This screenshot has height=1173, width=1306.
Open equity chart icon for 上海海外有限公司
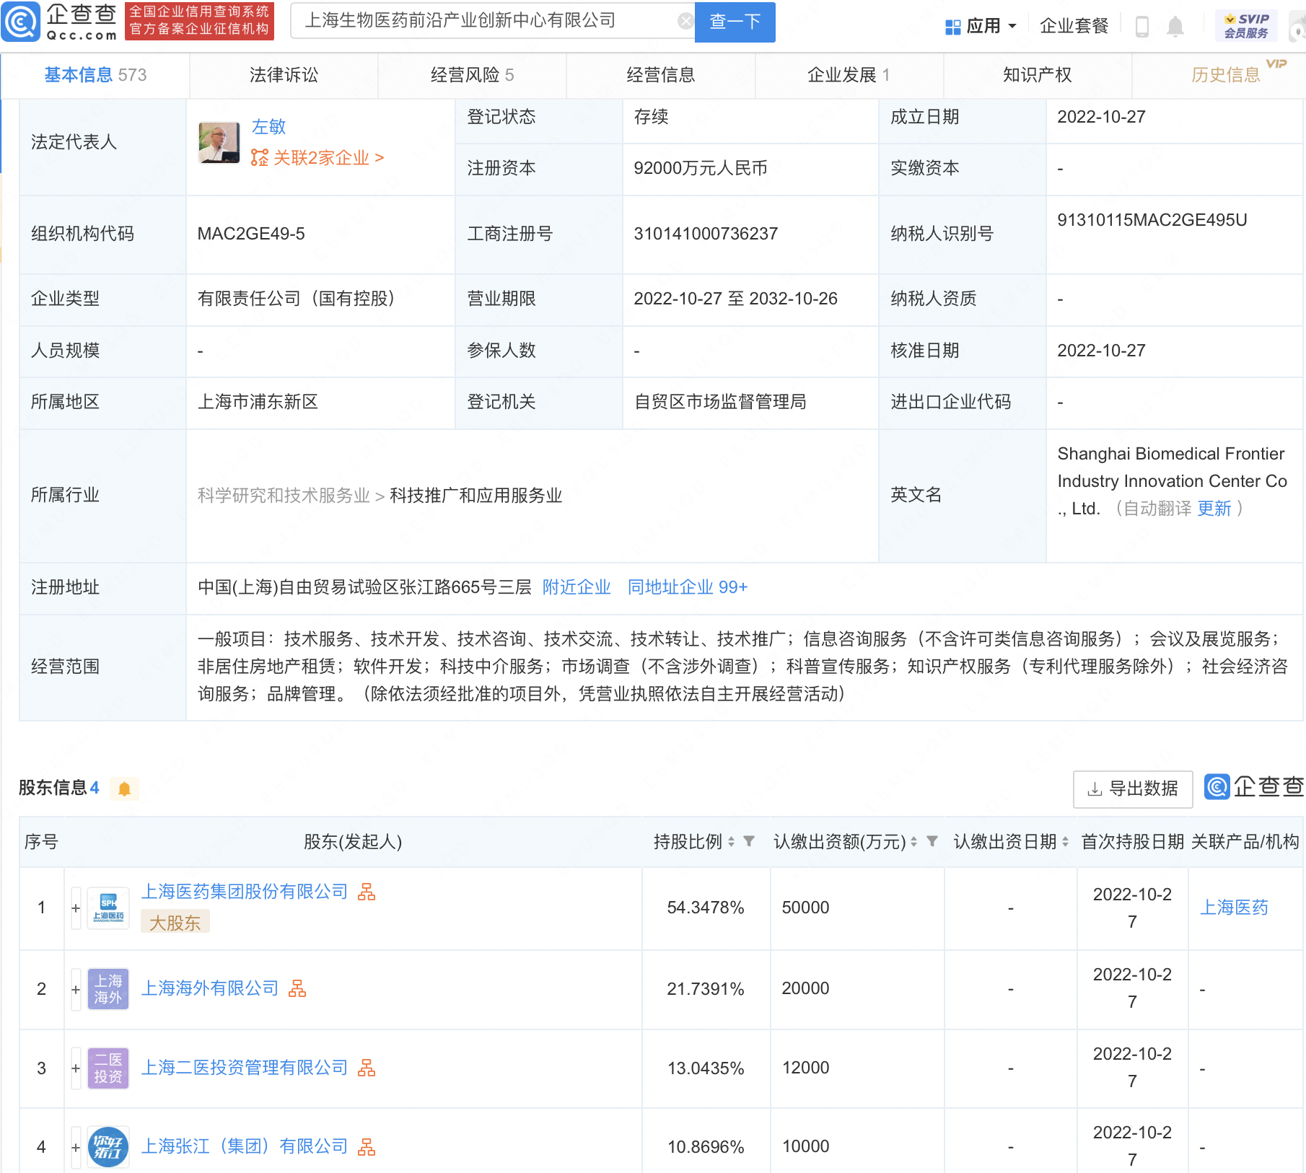point(297,988)
